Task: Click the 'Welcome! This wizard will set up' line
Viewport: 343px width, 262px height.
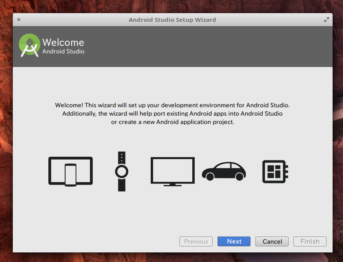Action: (x=172, y=105)
